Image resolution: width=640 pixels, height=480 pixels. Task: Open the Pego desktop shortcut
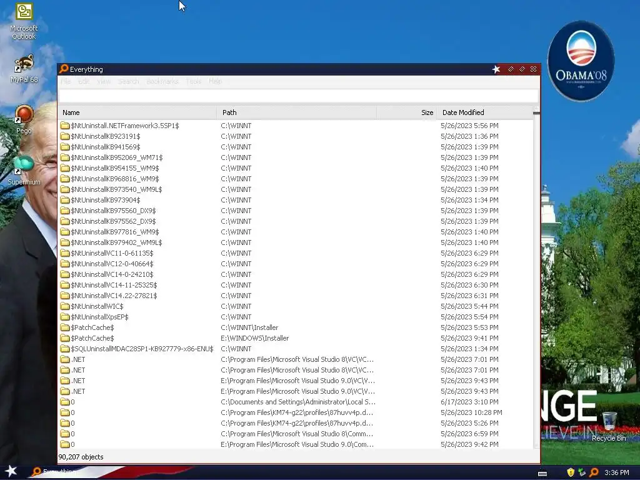point(24,119)
